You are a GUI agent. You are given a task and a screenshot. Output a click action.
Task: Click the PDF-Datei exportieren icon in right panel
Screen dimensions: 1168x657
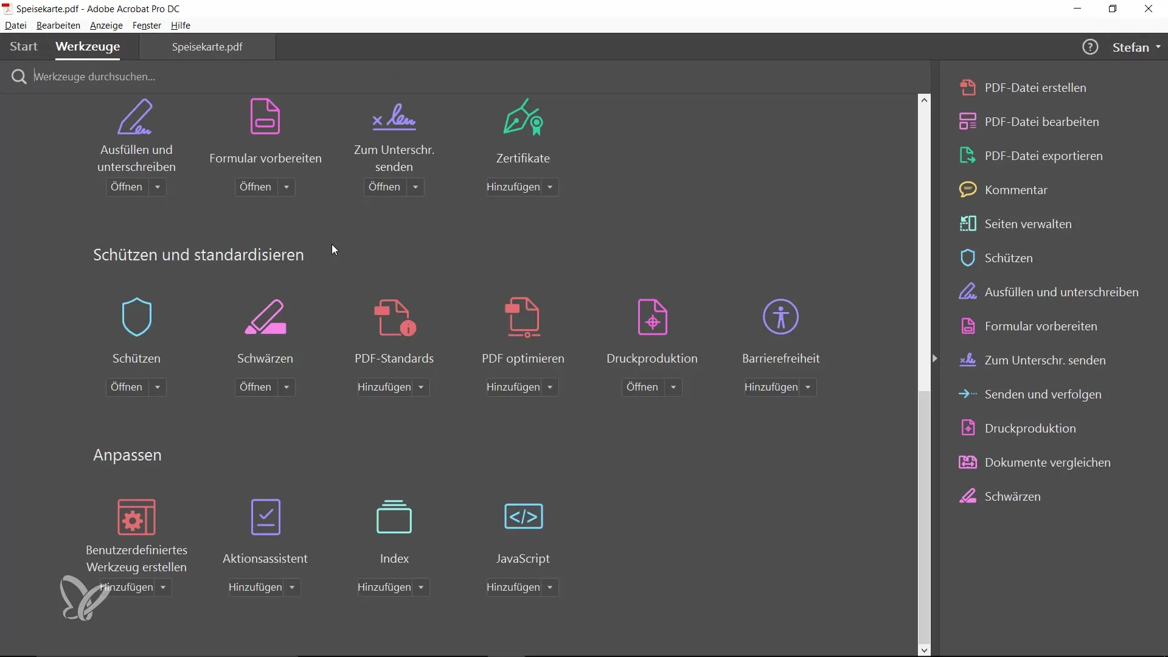point(967,156)
